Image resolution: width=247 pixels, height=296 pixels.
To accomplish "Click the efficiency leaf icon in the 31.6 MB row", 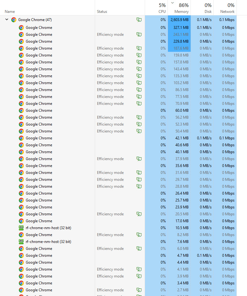I will (x=139, y=173).
